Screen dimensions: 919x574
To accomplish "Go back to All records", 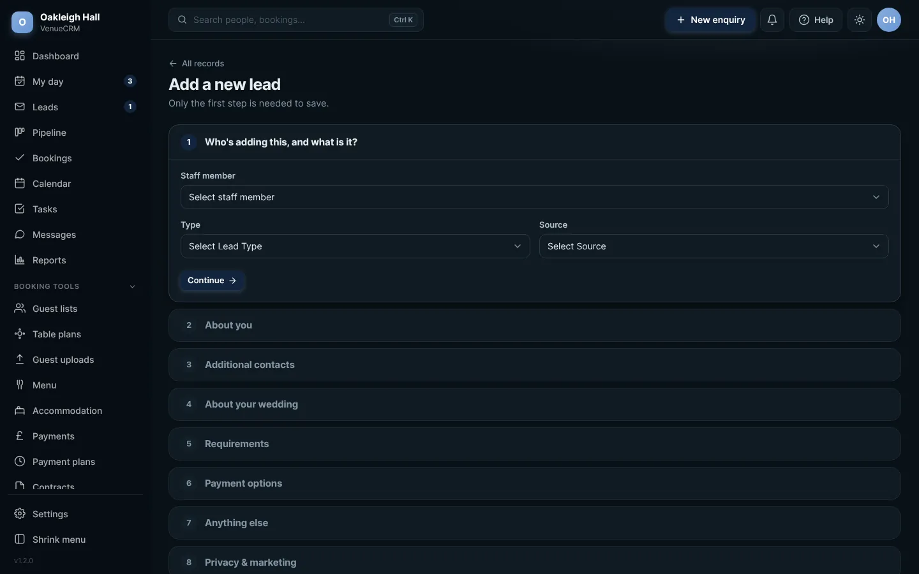I will (197, 63).
